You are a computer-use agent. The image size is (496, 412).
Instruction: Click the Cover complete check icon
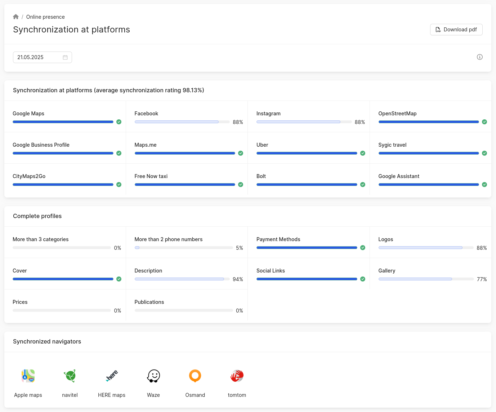click(119, 279)
